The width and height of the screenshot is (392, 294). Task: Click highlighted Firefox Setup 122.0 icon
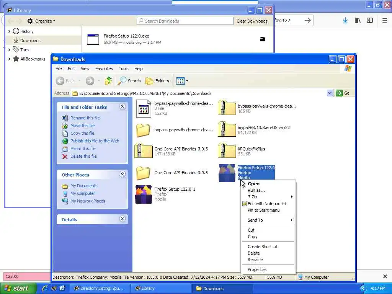click(x=227, y=173)
